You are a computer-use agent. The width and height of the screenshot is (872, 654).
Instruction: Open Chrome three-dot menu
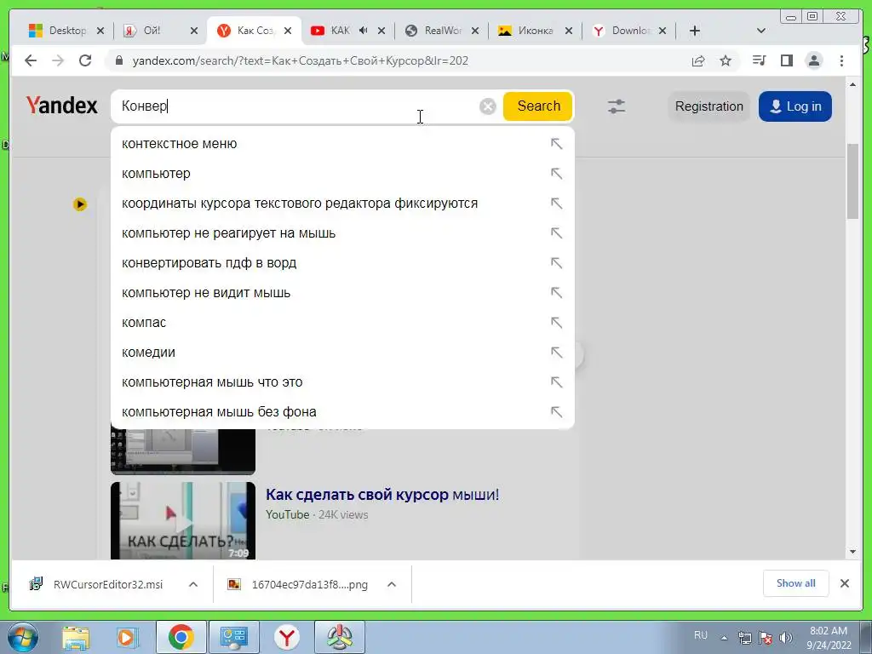coord(841,60)
